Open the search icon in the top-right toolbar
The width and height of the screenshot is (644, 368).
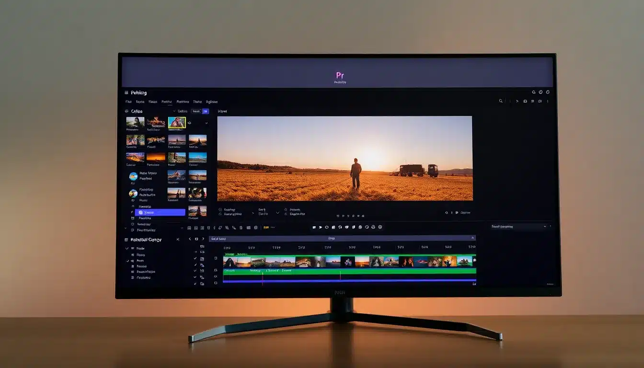[501, 101]
